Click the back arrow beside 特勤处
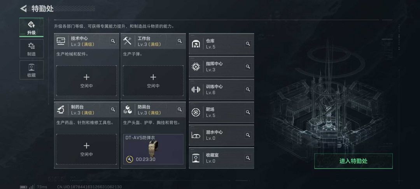 click(x=23, y=9)
